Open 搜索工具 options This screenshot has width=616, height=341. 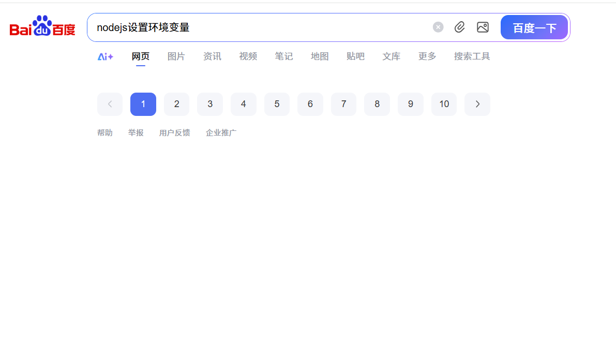tap(472, 56)
